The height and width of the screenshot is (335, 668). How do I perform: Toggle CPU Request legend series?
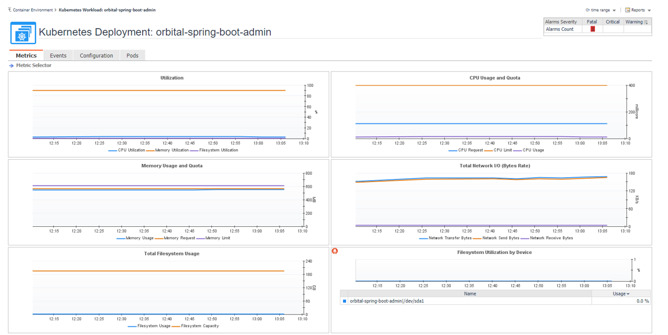pyautogui.click(x=466, y=150)
